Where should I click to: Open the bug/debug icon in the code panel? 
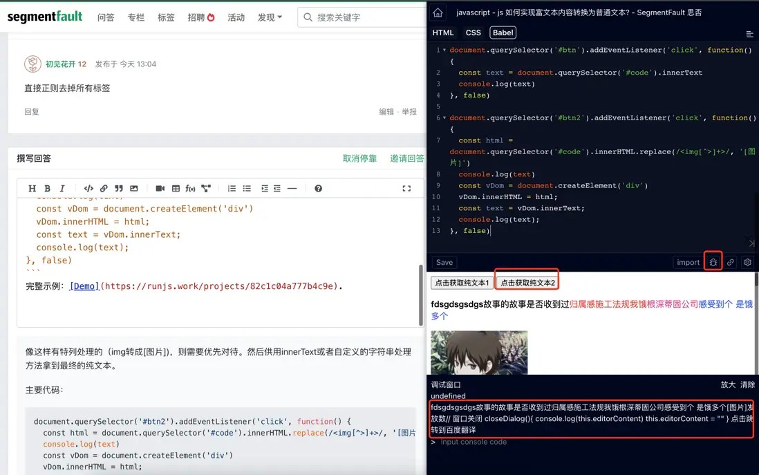coord(713,262)
